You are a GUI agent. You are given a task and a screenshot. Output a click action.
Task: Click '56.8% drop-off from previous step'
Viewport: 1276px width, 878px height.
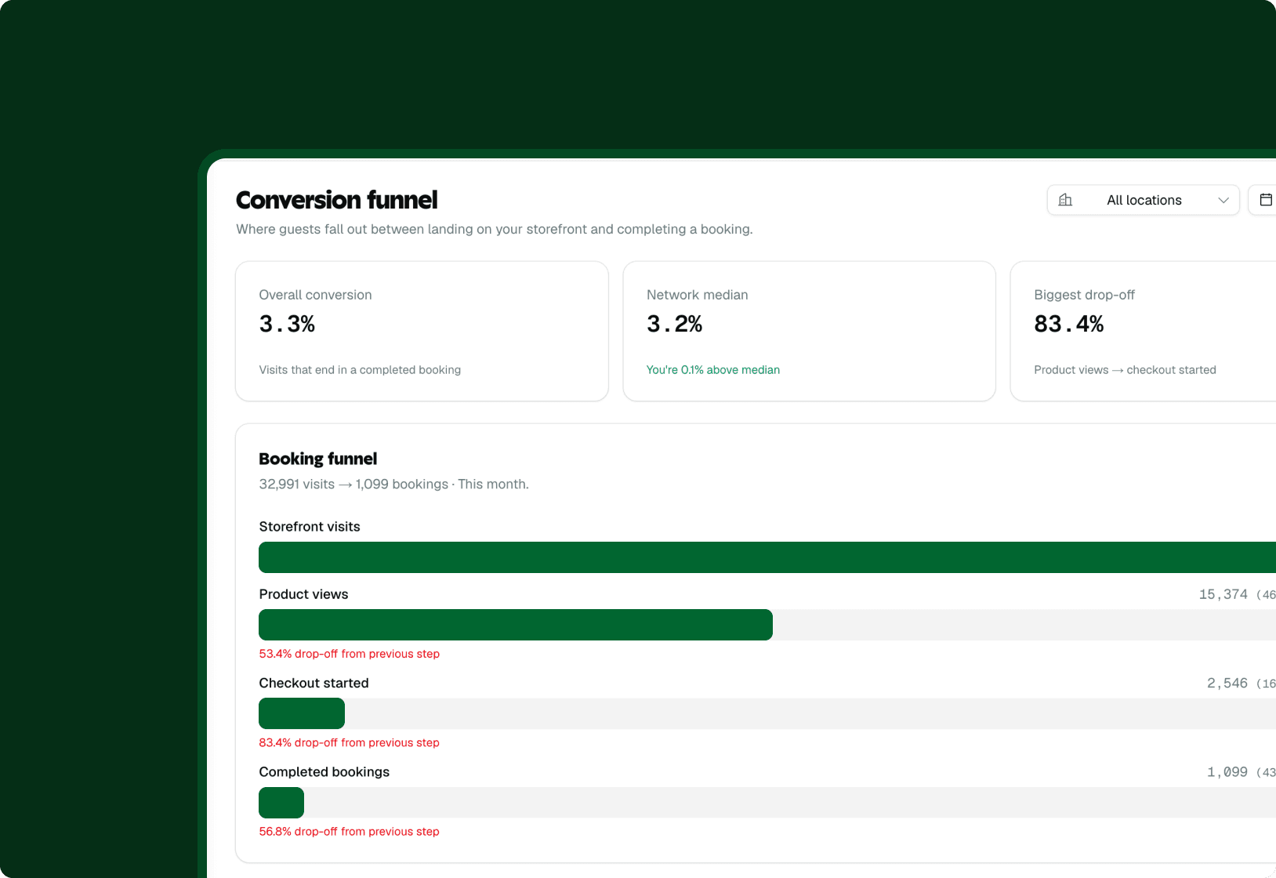(x=350, y=832)
